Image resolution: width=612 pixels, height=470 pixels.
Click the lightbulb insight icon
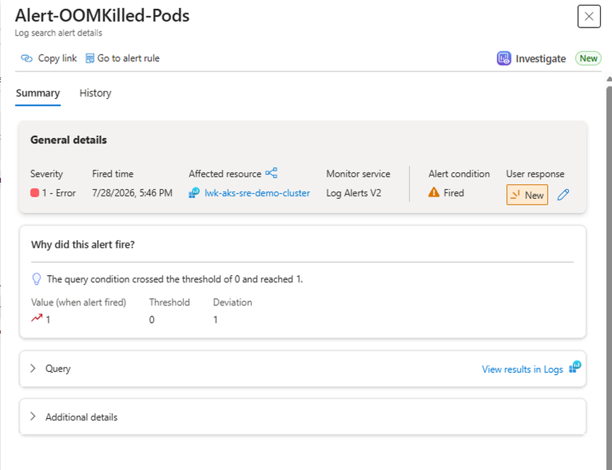pyautogui.click(x=36, y=279)
